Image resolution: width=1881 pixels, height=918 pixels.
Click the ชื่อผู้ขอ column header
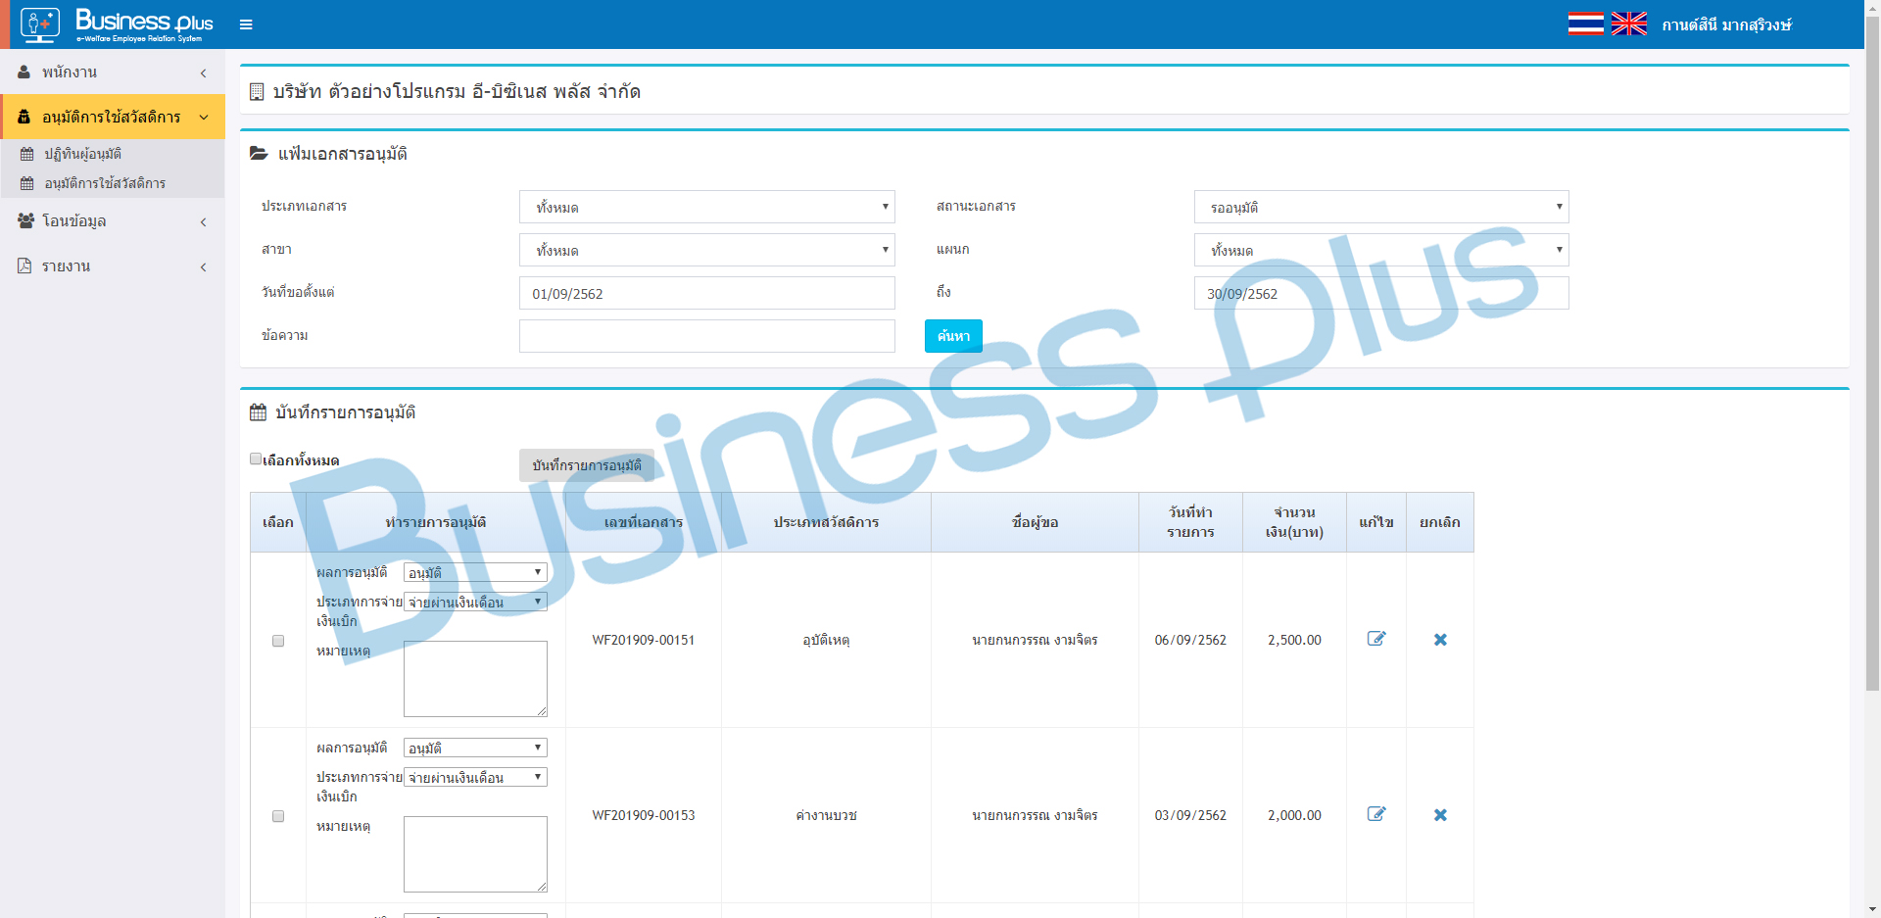coord(1035,522)
